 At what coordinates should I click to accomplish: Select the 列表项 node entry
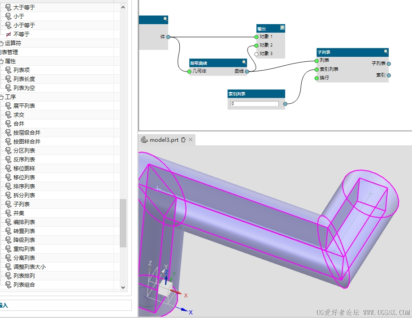[22, 70]
